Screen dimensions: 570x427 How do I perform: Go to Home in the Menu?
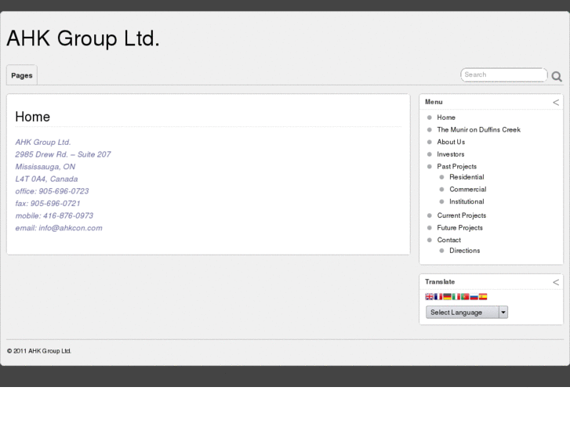pyautogui.click(x=446, y=118)
